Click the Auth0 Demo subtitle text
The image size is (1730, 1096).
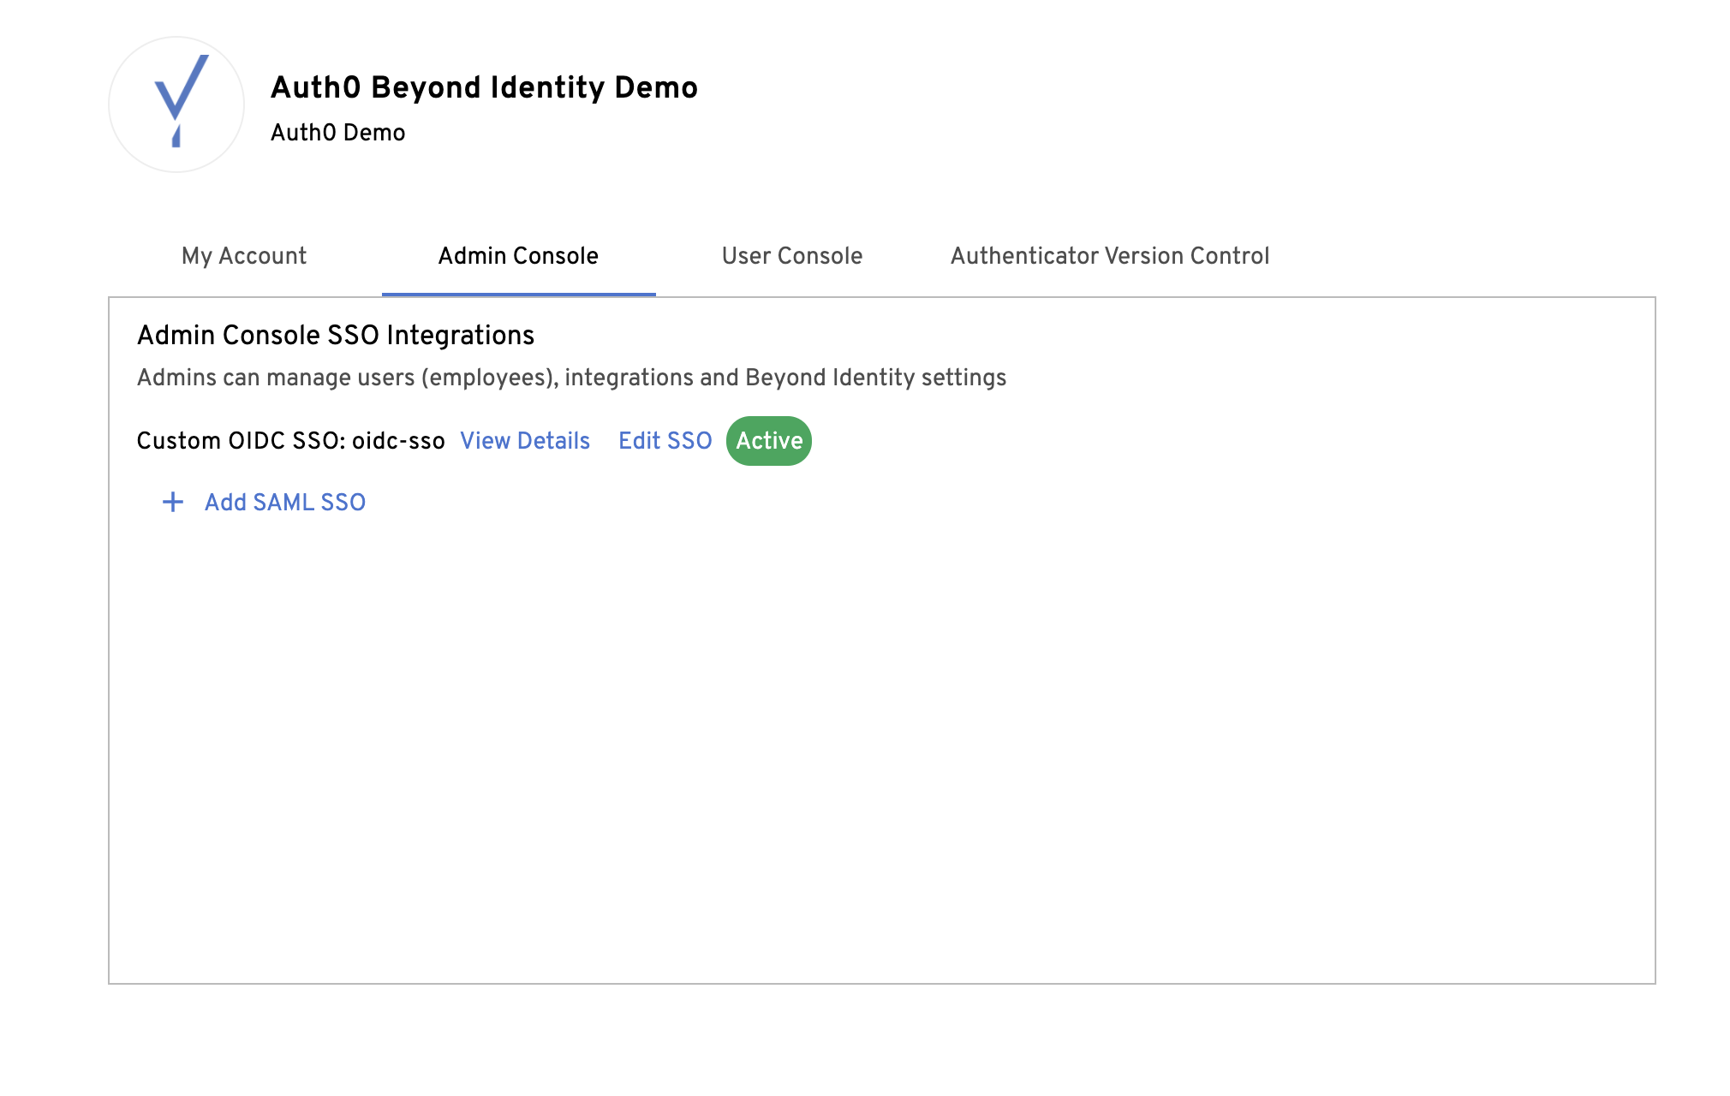point(338,133)
